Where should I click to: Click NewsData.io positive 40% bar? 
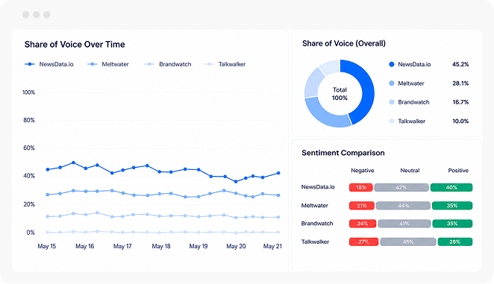coord(451,187)
